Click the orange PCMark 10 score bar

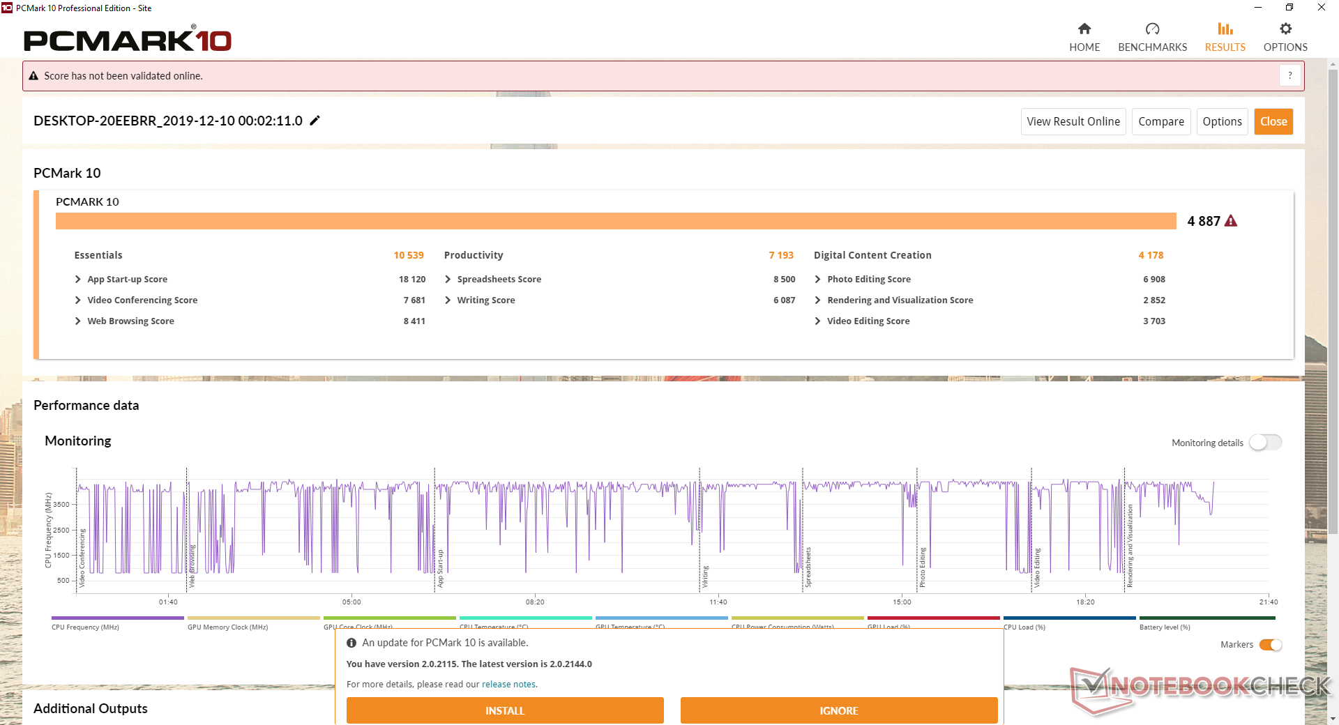click(x=616, y=221)
